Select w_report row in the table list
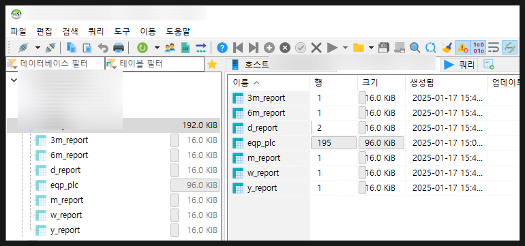Image resolution: width=525 pixels, height=246 pixels. (x=262, y=173)
